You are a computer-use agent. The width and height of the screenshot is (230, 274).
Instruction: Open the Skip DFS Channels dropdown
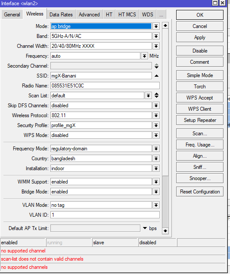(156, 106)
